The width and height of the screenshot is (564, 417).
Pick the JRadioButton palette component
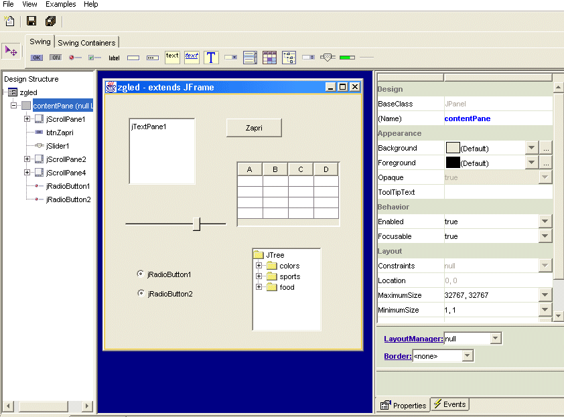tap(75, 58)
